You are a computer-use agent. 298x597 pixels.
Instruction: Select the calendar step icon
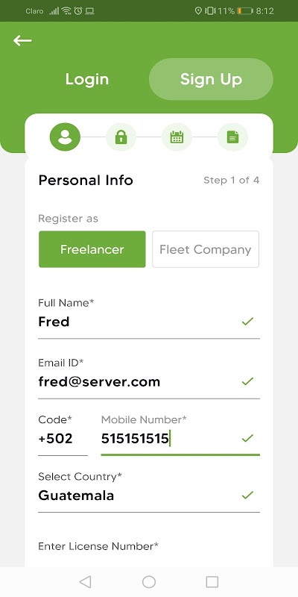177,137
